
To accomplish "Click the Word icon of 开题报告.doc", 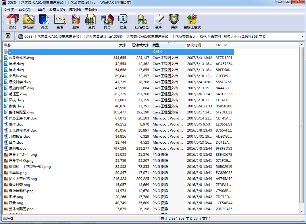I will 6,136.
